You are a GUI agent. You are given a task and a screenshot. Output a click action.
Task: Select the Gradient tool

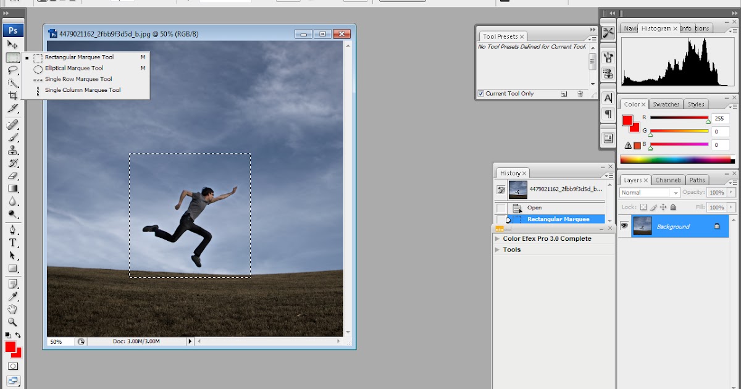pos(13,189)
